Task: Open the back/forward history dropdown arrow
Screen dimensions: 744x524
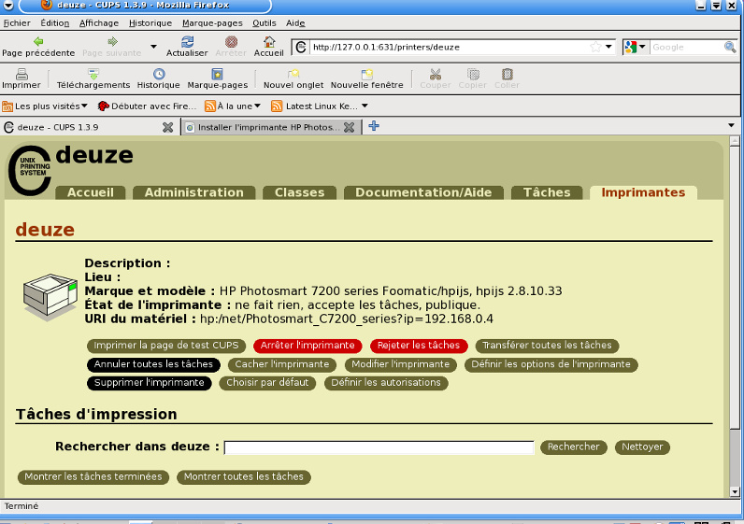Action: pyautogui.click(x=153, y=47)
